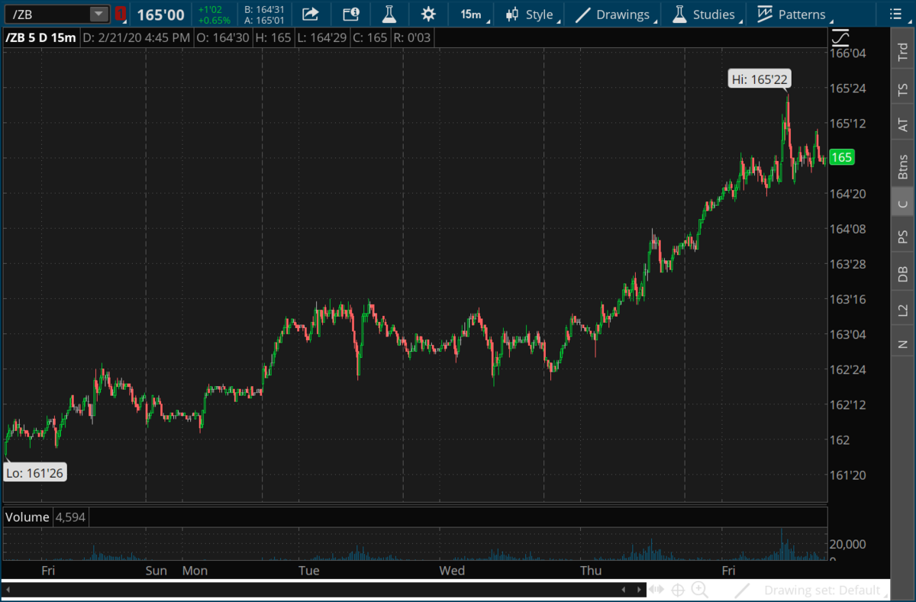Click the red symbol link indicator
916x602 pixels.
click(121, 14)
